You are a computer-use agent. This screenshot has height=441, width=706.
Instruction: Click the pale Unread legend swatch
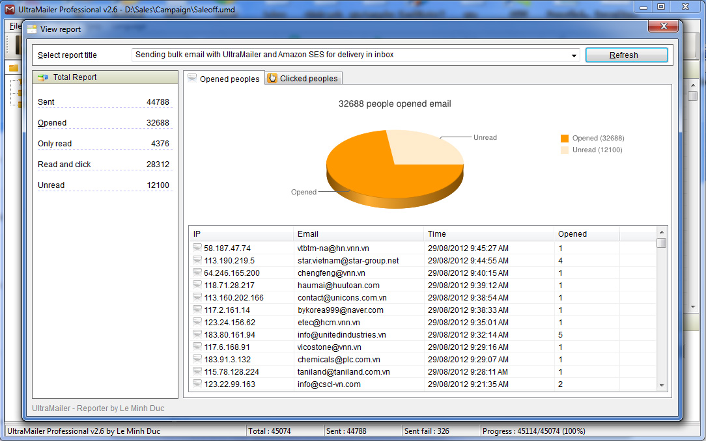coord(565,150)
